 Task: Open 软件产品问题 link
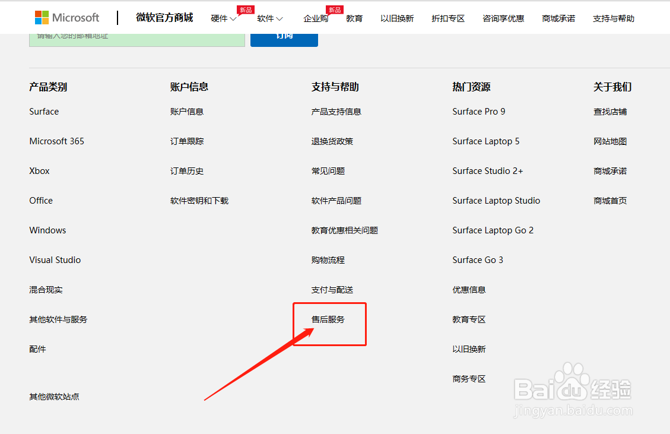click(x=336, y=201)
